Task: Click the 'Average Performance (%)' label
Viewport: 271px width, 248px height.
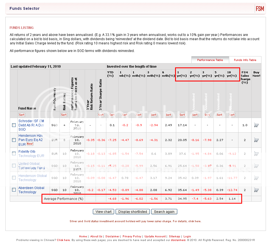Action: 63,199
